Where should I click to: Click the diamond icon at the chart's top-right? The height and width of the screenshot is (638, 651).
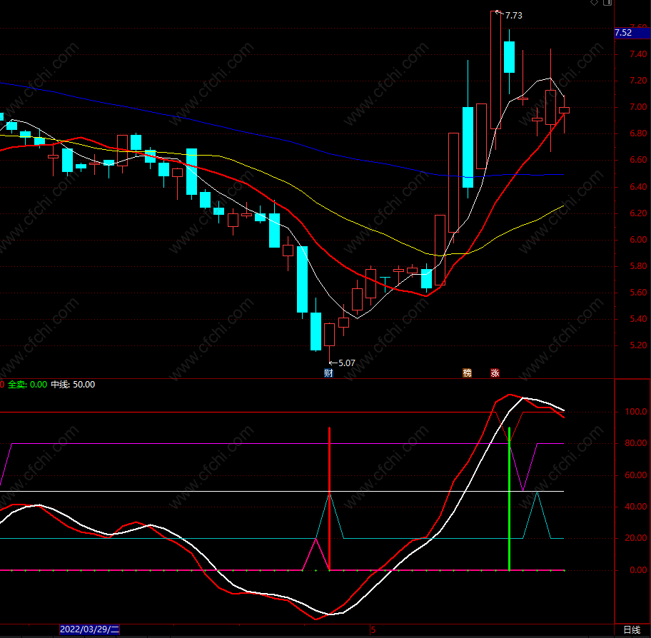[594, 2]
